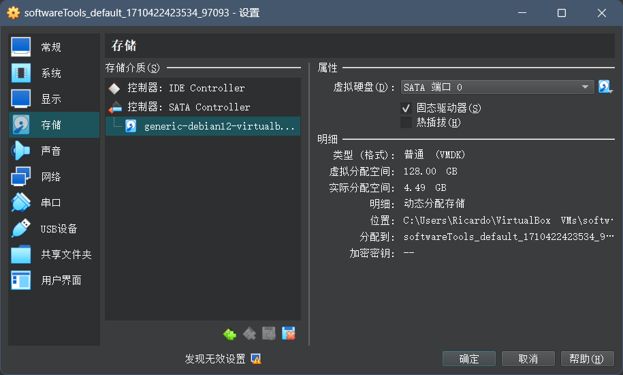Select the IDE Controller tree item
This screenshot has width=623, height=375.
click(x=203, y=88)
